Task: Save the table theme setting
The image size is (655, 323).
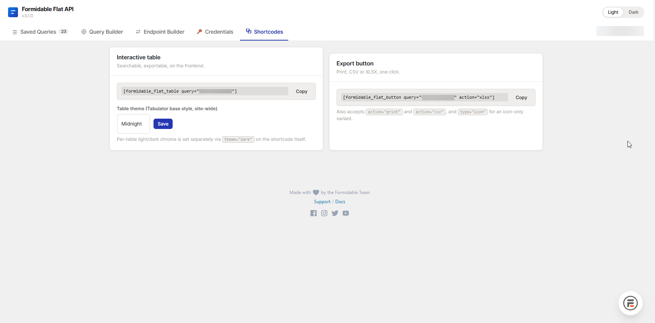Action: pyautogui.click(x=163, y=124)
